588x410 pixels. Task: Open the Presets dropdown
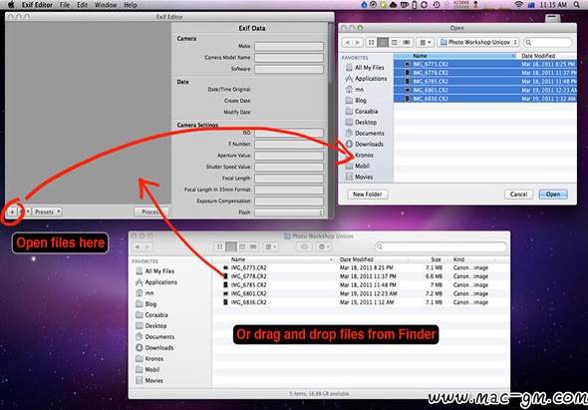(x=47, y=212)
